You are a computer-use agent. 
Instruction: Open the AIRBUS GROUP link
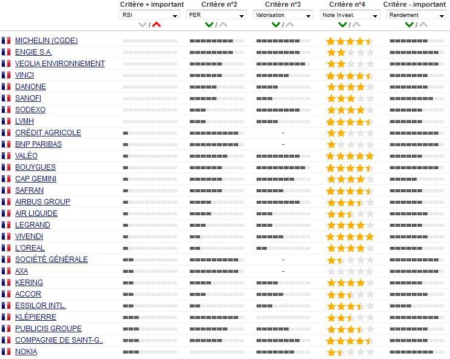[x=43, y=201]
